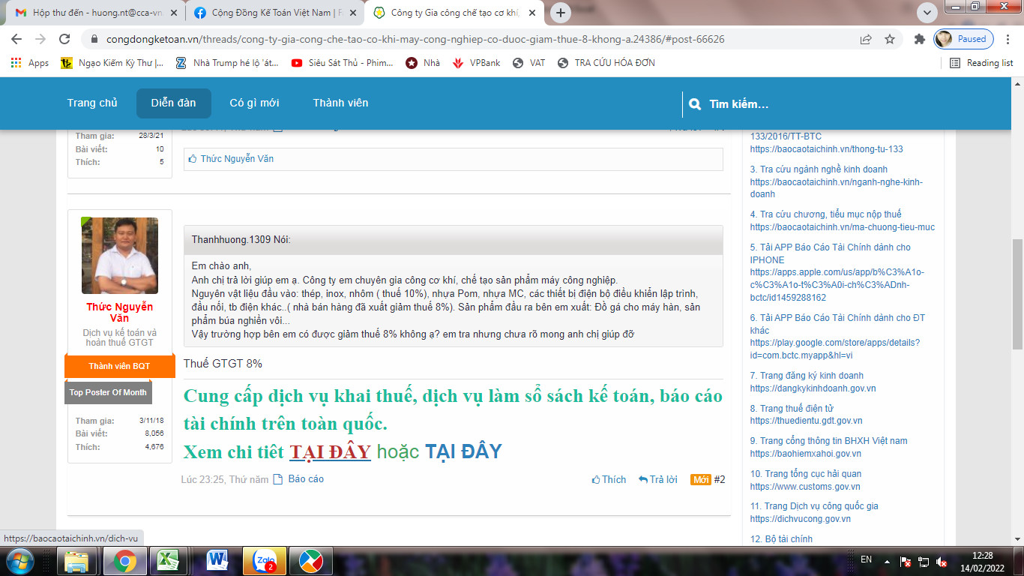Open Chrome tab search dropdown arrow
1024x576 pixels.
tap(927, 12)
